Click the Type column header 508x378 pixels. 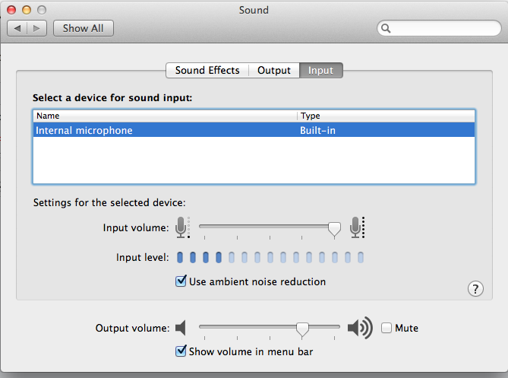point(386,116)
